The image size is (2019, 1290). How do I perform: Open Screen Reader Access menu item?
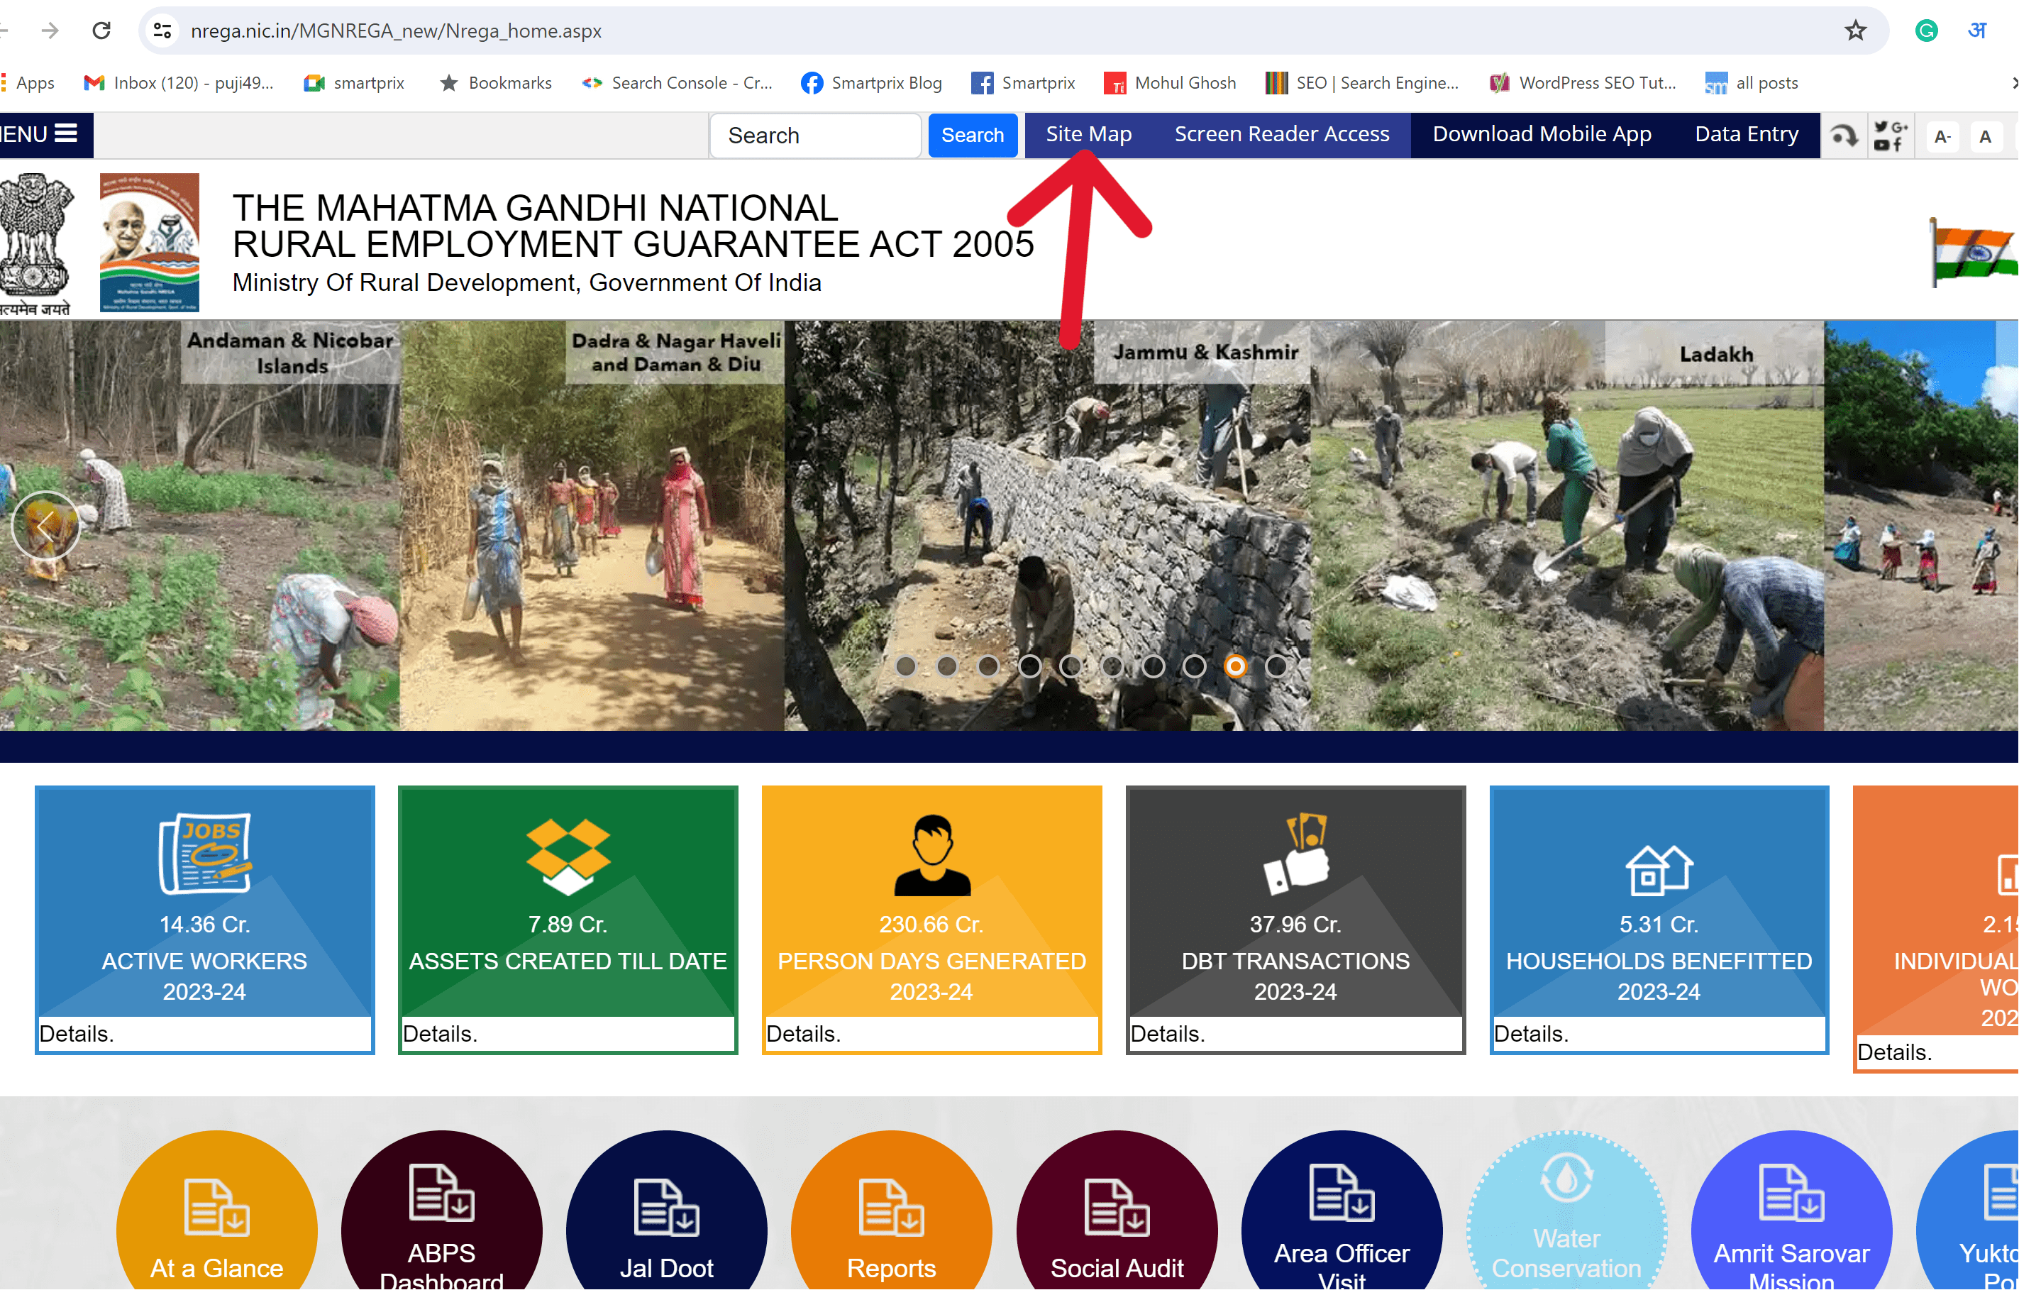coord(1281,134)
